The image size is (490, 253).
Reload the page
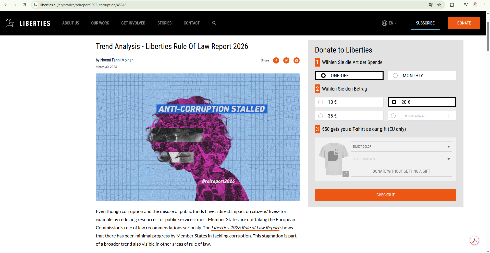tap(24, 5)
